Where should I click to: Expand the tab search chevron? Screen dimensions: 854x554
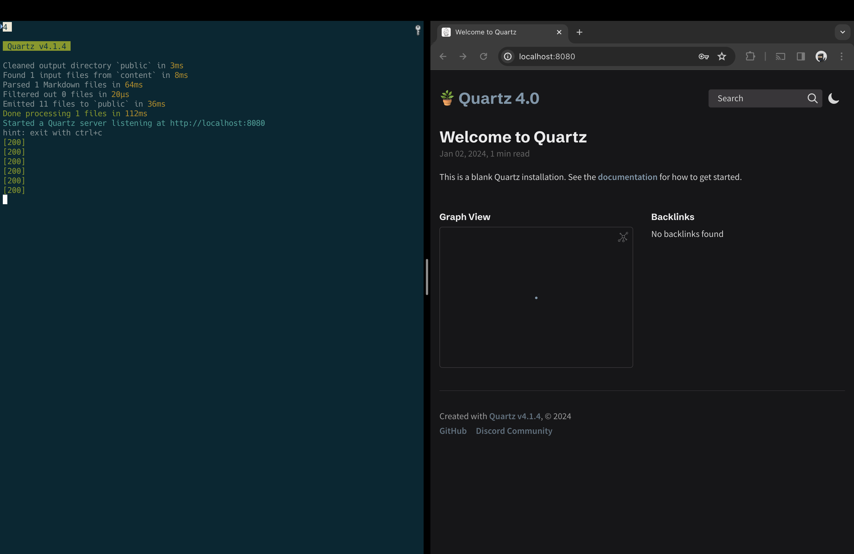pyautogui.click(x=842, y=32)
